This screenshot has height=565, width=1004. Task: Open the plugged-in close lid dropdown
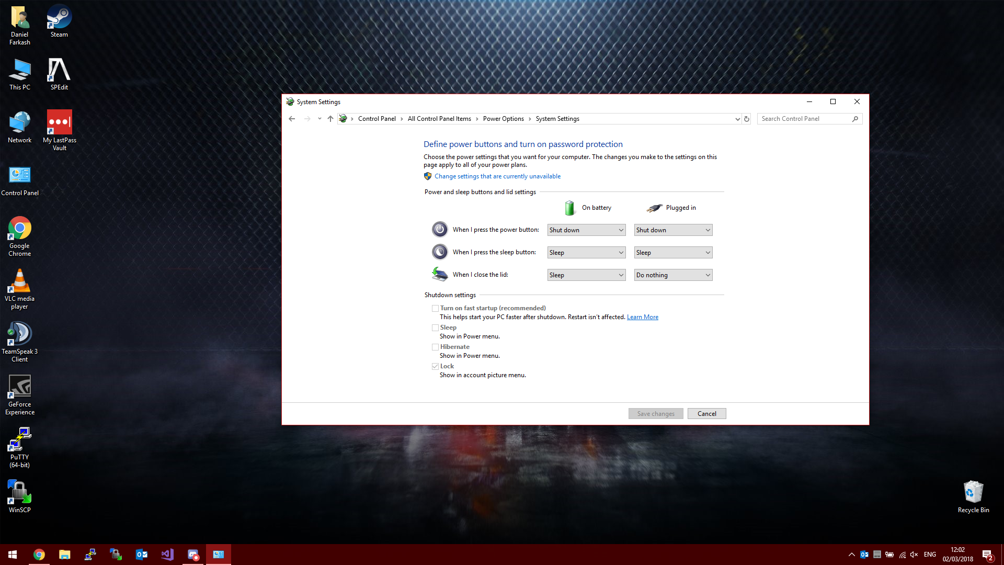(673, 275)
